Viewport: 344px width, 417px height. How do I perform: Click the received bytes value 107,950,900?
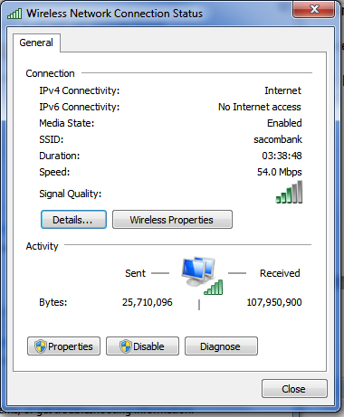(274, 302)
